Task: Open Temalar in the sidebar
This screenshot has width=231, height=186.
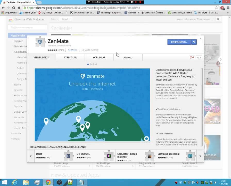Action: point(16,139)
